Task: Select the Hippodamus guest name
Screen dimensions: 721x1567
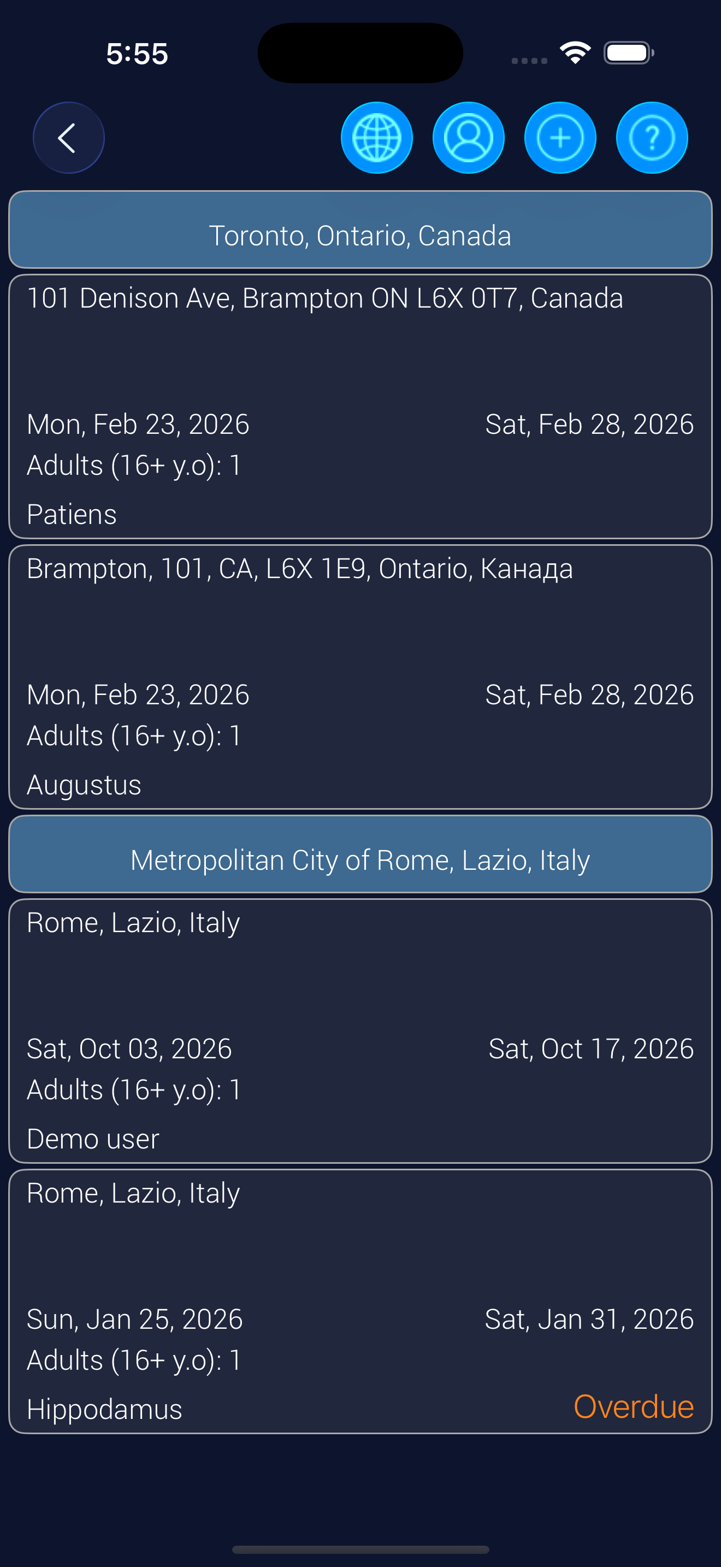Action: tap(104, 1409)
